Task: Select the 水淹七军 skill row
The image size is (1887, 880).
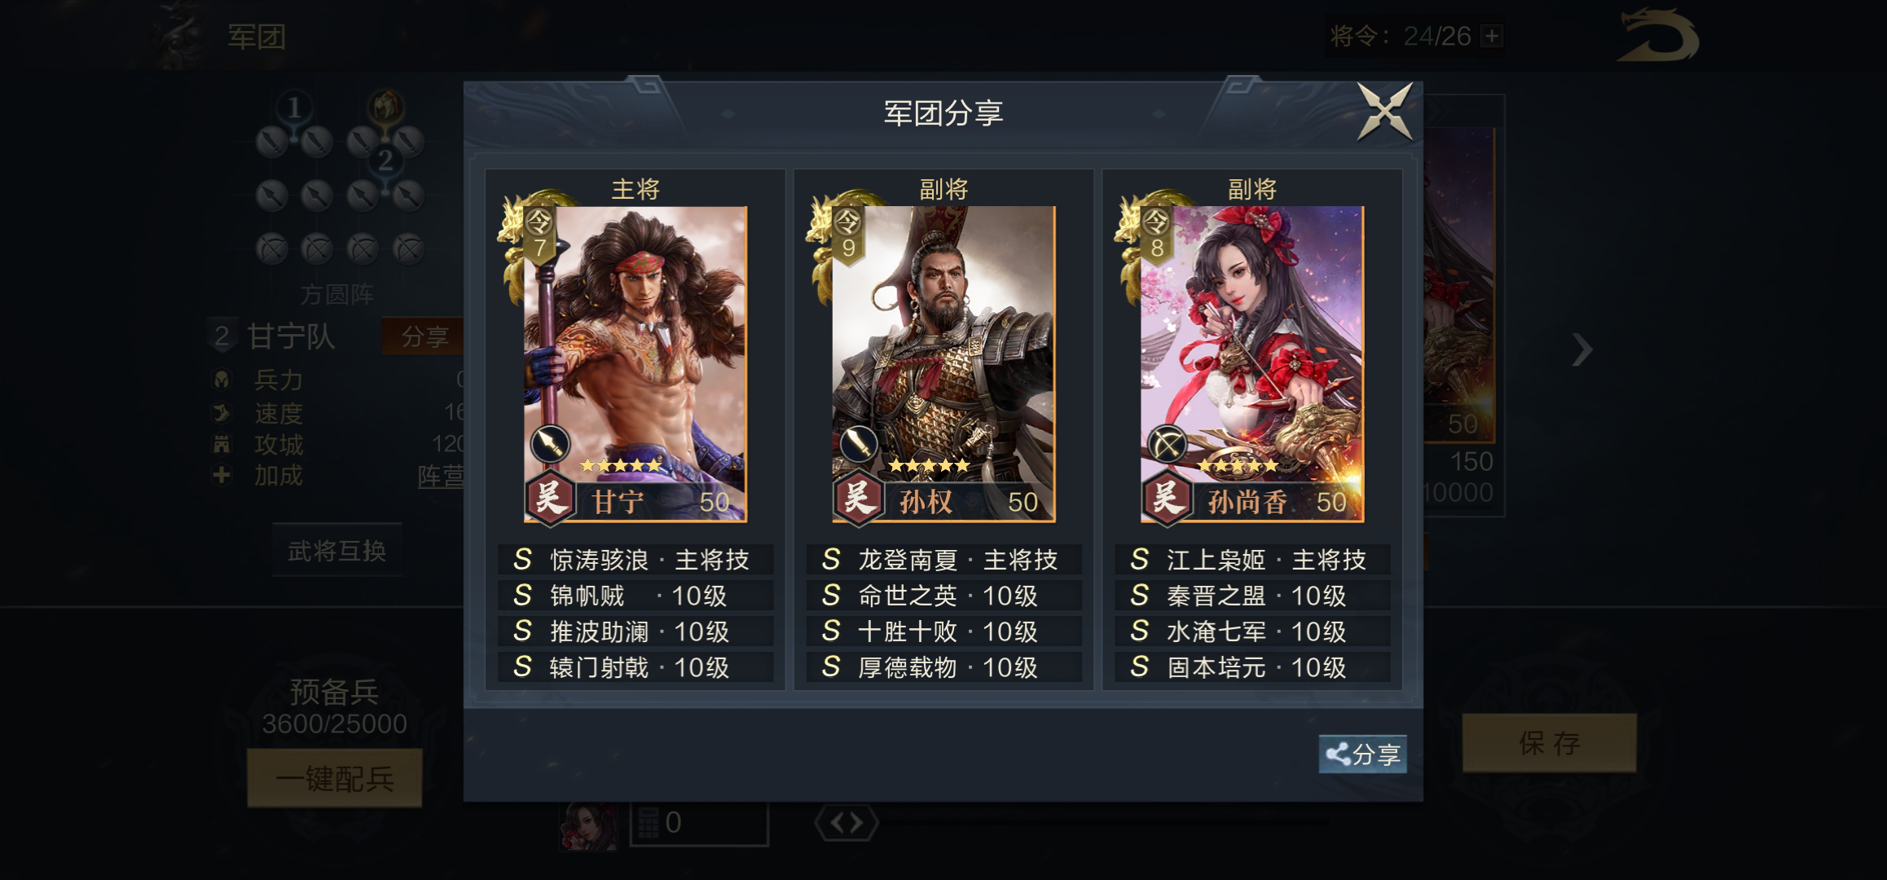Action: (x=1252, y=631)
